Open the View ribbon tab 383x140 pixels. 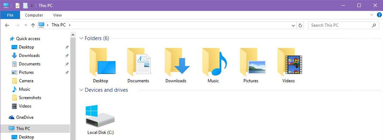tap(57, 15)
